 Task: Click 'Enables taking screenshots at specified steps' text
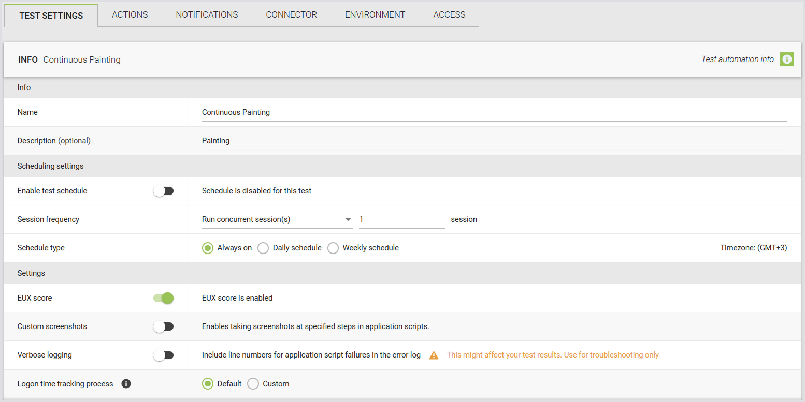coord(315,326)
